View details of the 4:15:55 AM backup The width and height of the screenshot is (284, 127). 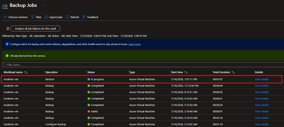coord(262,99)
